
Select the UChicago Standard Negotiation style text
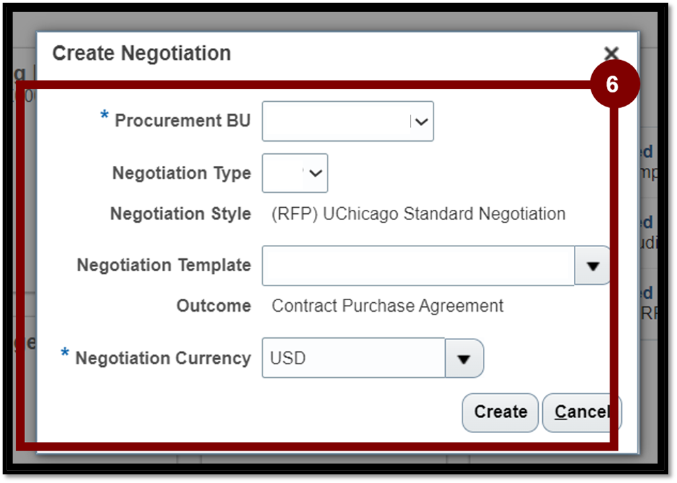pos(418,215)
